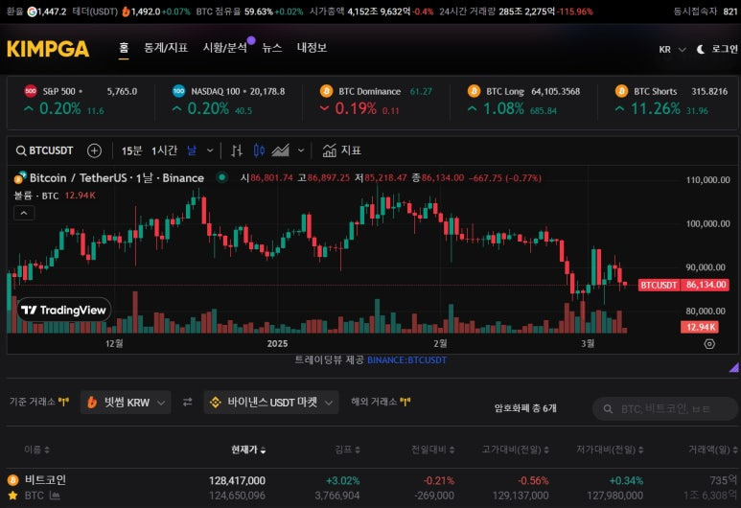The height and width of the screenshot is (508, 741).
Task: Click the market status green dot
Action: 221,177
